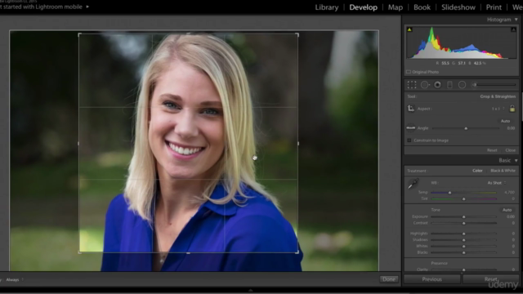The image size is (523, 294).
Task: Click the tool strip slider handle
Action: (475, 85)
